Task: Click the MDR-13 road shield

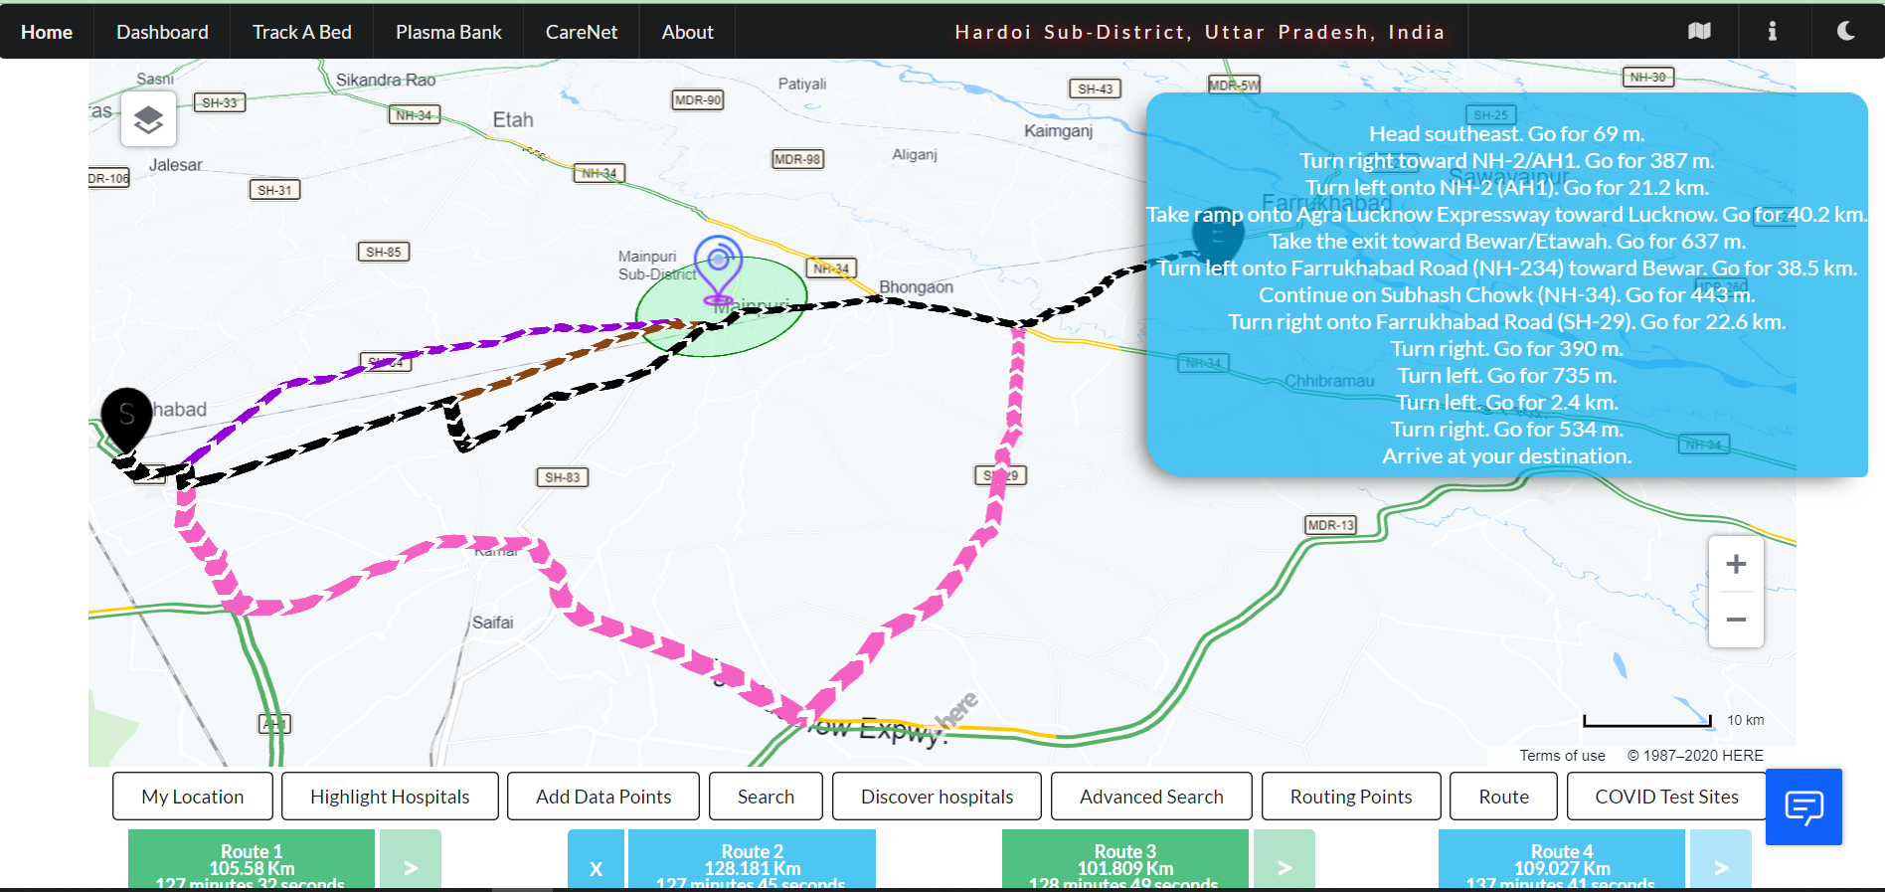Action: (x=1330, y=525)
